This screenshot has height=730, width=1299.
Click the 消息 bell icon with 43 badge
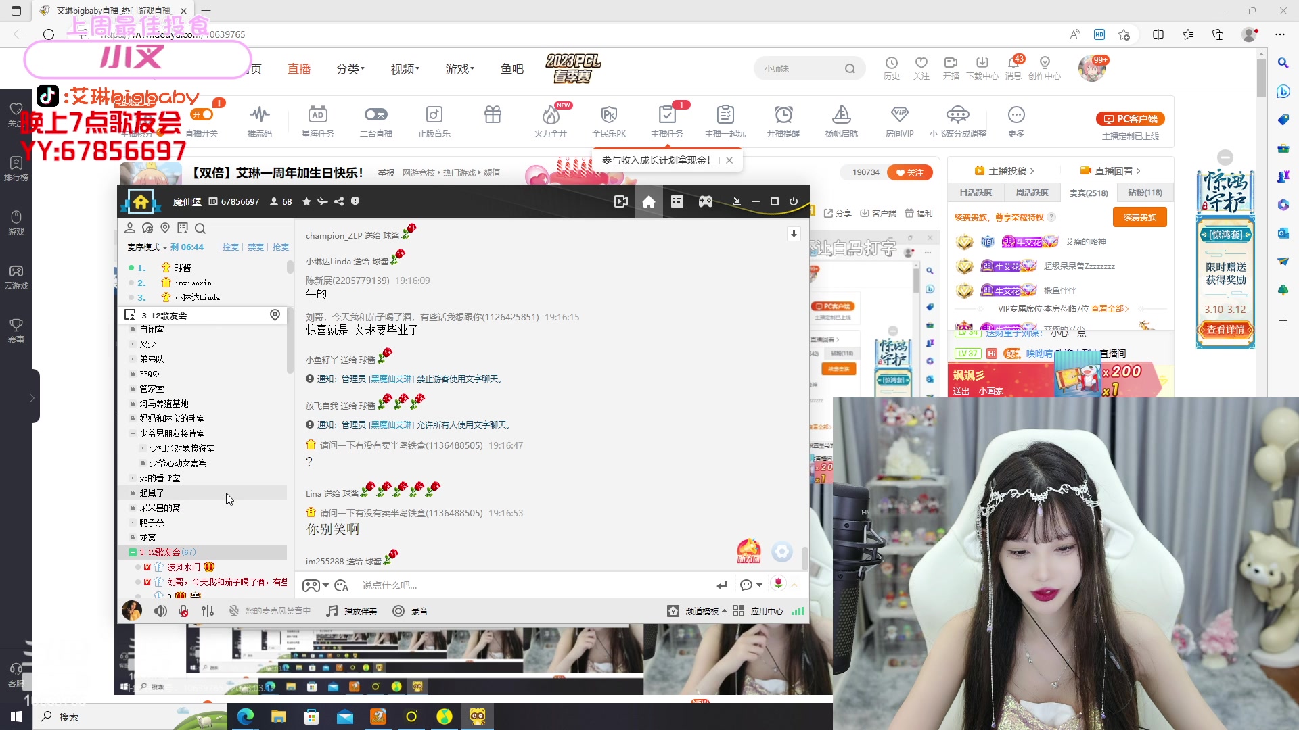coord(1013,68)
